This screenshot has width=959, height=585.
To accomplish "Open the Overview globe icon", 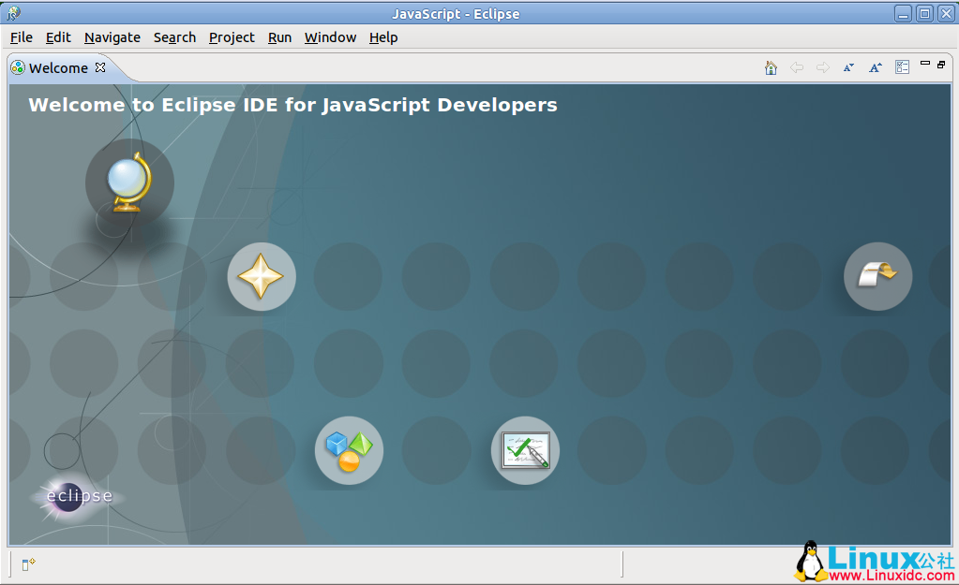I will [129, 183].
